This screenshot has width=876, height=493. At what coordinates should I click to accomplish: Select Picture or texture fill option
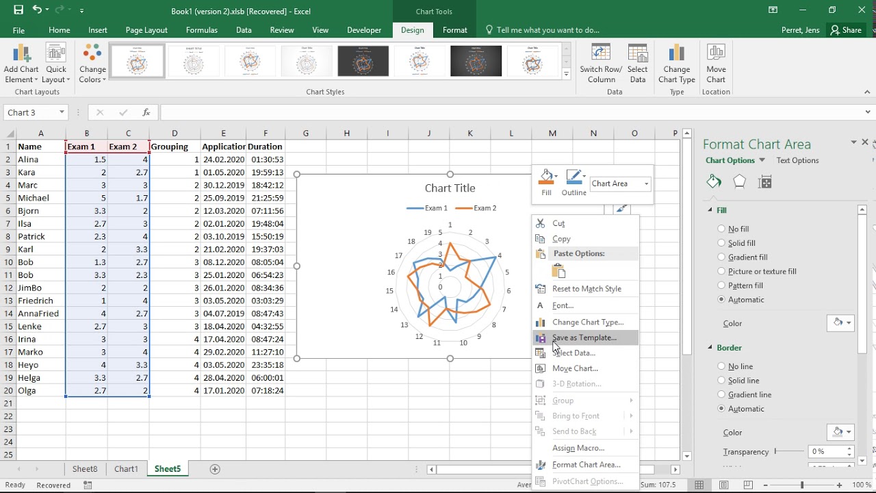point(721,271)
